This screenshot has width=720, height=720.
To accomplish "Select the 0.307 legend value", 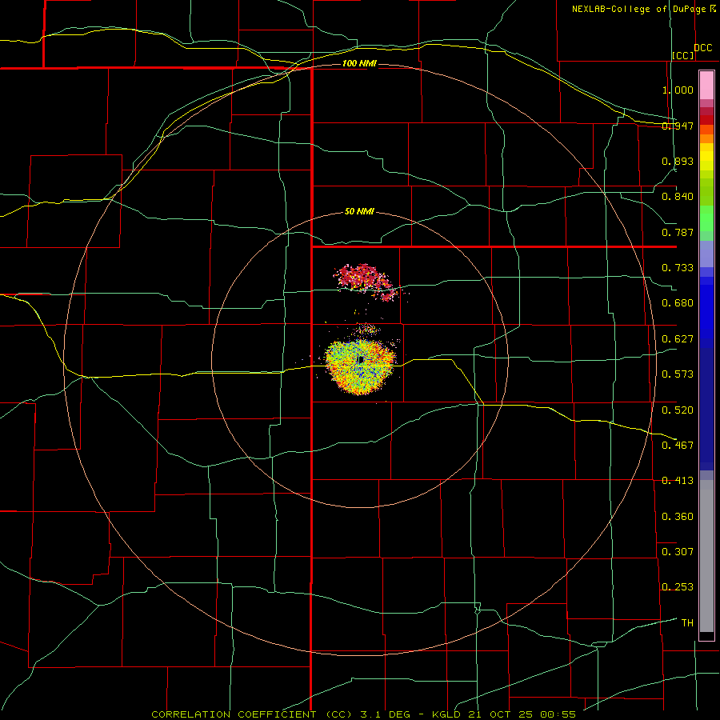I will [678, 552].
